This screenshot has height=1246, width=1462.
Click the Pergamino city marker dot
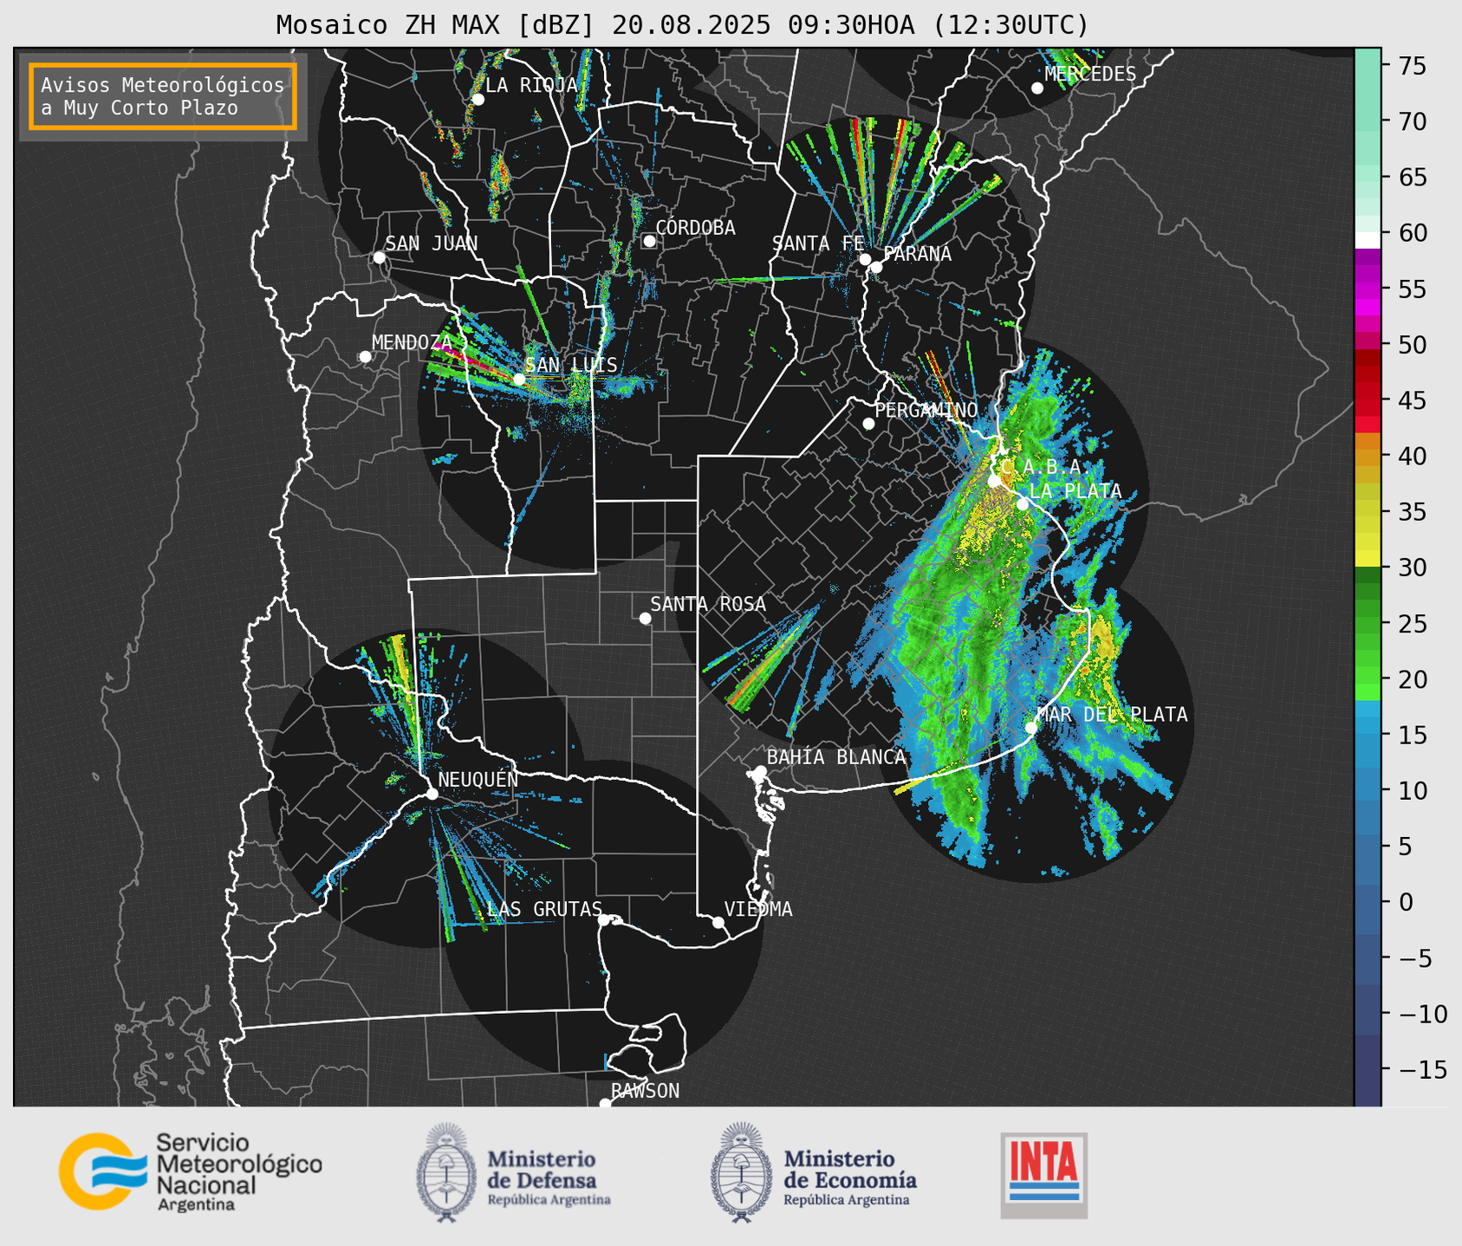(868, 424)
